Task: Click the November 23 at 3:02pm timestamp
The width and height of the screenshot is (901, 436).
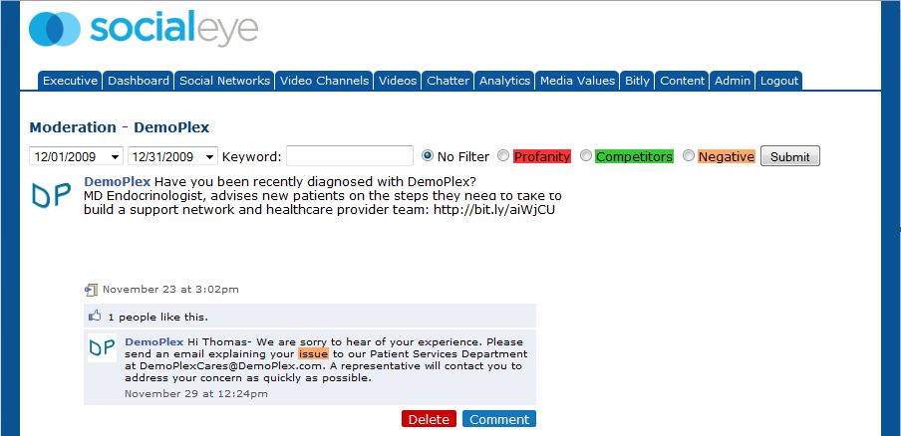Action: pyautogui.click(x=170, y=289)
